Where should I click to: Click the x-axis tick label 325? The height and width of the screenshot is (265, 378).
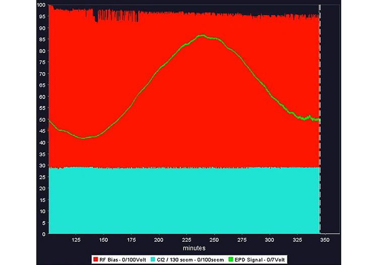297,240
